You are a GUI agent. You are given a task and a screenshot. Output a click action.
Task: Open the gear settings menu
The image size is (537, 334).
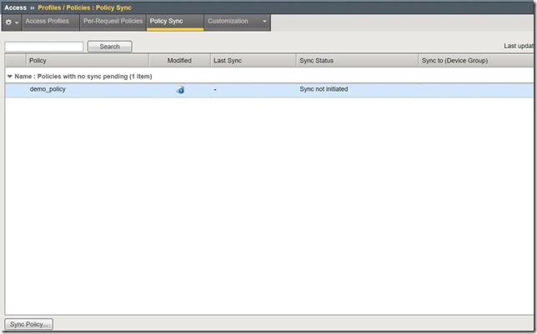[12, 22]
